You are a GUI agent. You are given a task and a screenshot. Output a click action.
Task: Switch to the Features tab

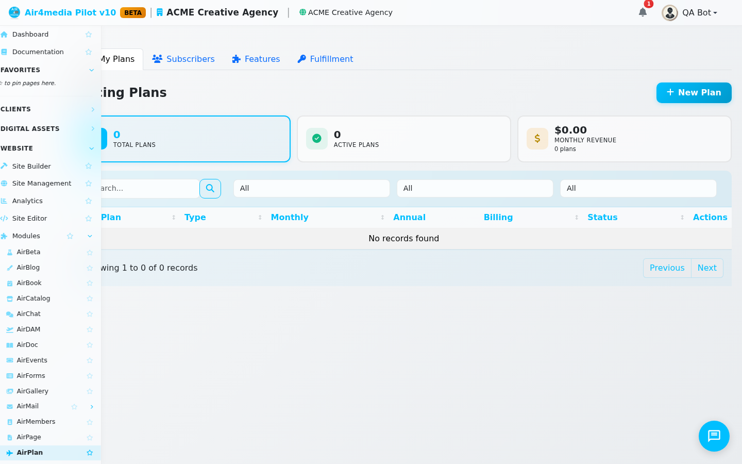point(256,59)
